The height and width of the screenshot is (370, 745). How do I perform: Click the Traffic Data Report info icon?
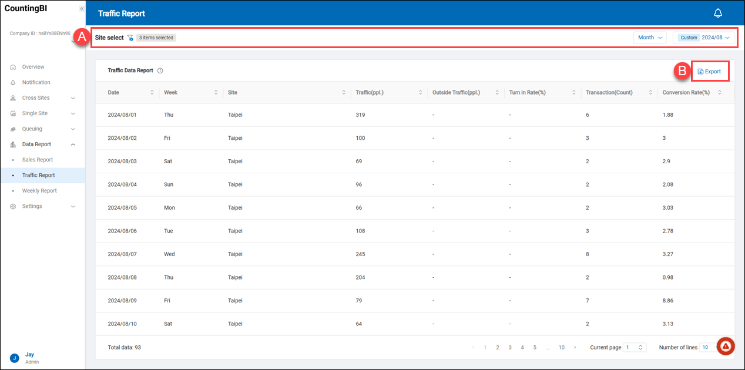point(160,70)
